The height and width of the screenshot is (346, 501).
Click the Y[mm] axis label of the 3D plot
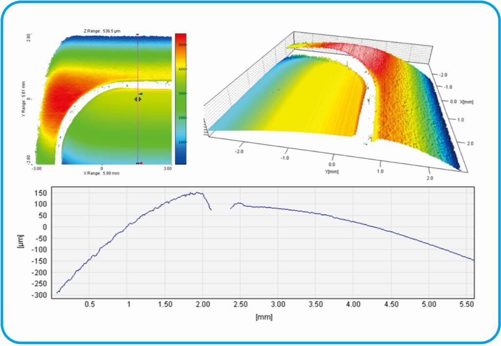pos(333,172)
